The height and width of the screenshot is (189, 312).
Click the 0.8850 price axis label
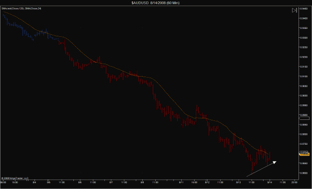[x=304, y=125]
